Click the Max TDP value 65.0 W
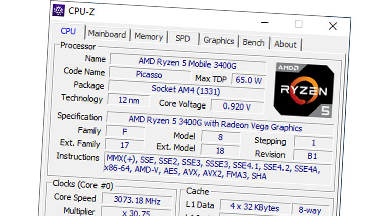This screenshot has width=377, height=216. pyautogui.click(x=249, y=80)
